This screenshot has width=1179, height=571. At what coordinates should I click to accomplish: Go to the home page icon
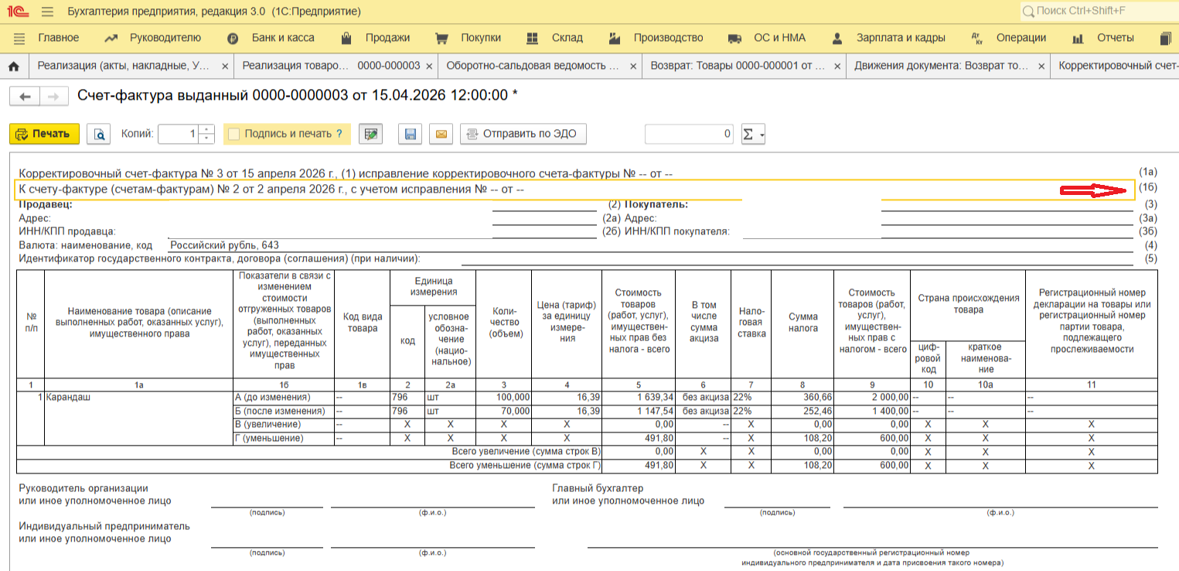13,67
